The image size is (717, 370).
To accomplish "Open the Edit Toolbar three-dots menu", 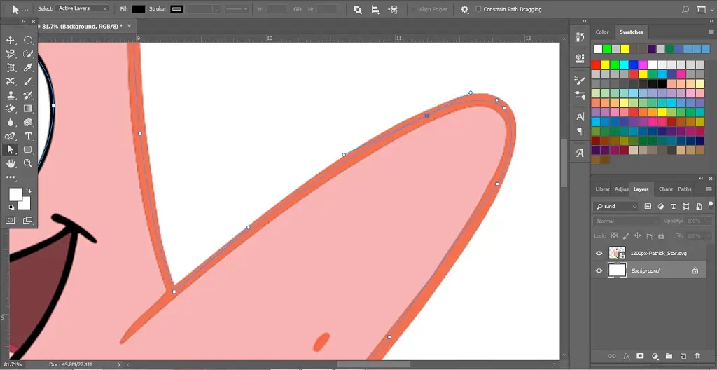I will pyautogui.click(x=11, y=177).
